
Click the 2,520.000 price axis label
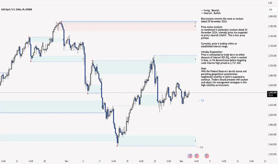pyautogui.click(x=272, y=154)
